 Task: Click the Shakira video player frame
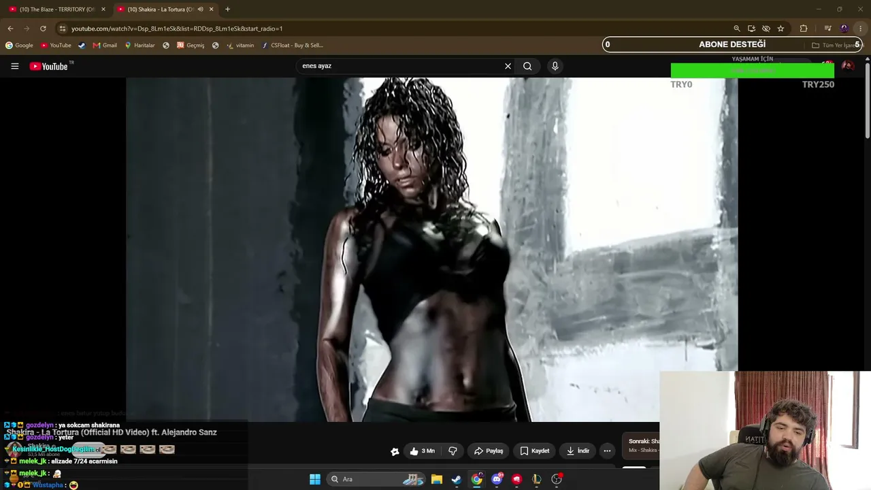pyautogui.click(x=431, y=250)
